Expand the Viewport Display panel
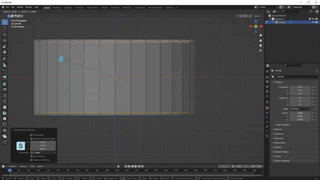320x180 pixels. click(x=281, y=152)
